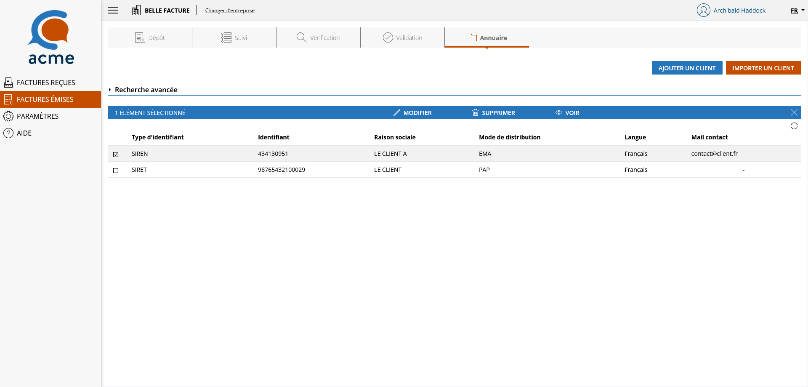Open the FR language dropdown
Screen dimensions: 808x387
pos(797,11)
